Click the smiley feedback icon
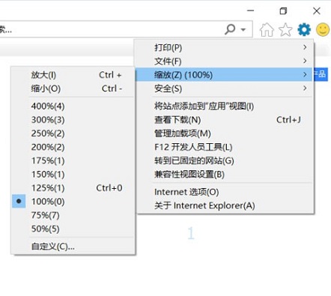 click(x=323, y=29)
